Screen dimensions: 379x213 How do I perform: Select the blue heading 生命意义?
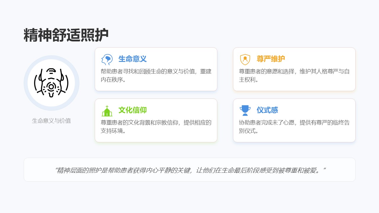point(132,59)
